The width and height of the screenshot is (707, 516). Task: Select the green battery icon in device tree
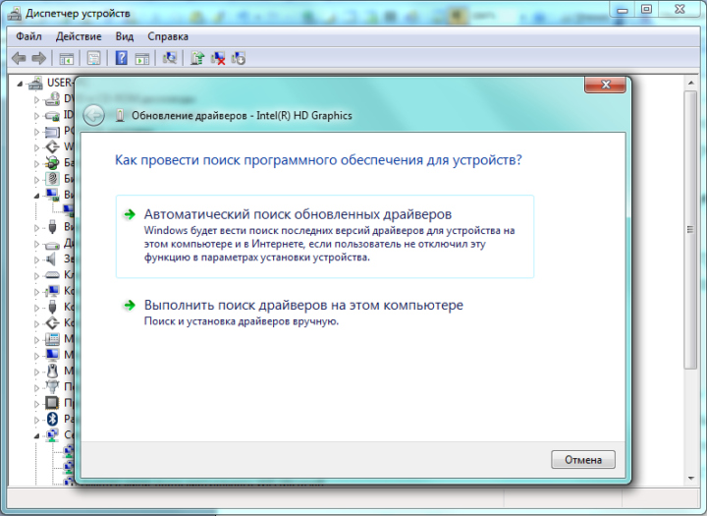(x=52, y=162)
